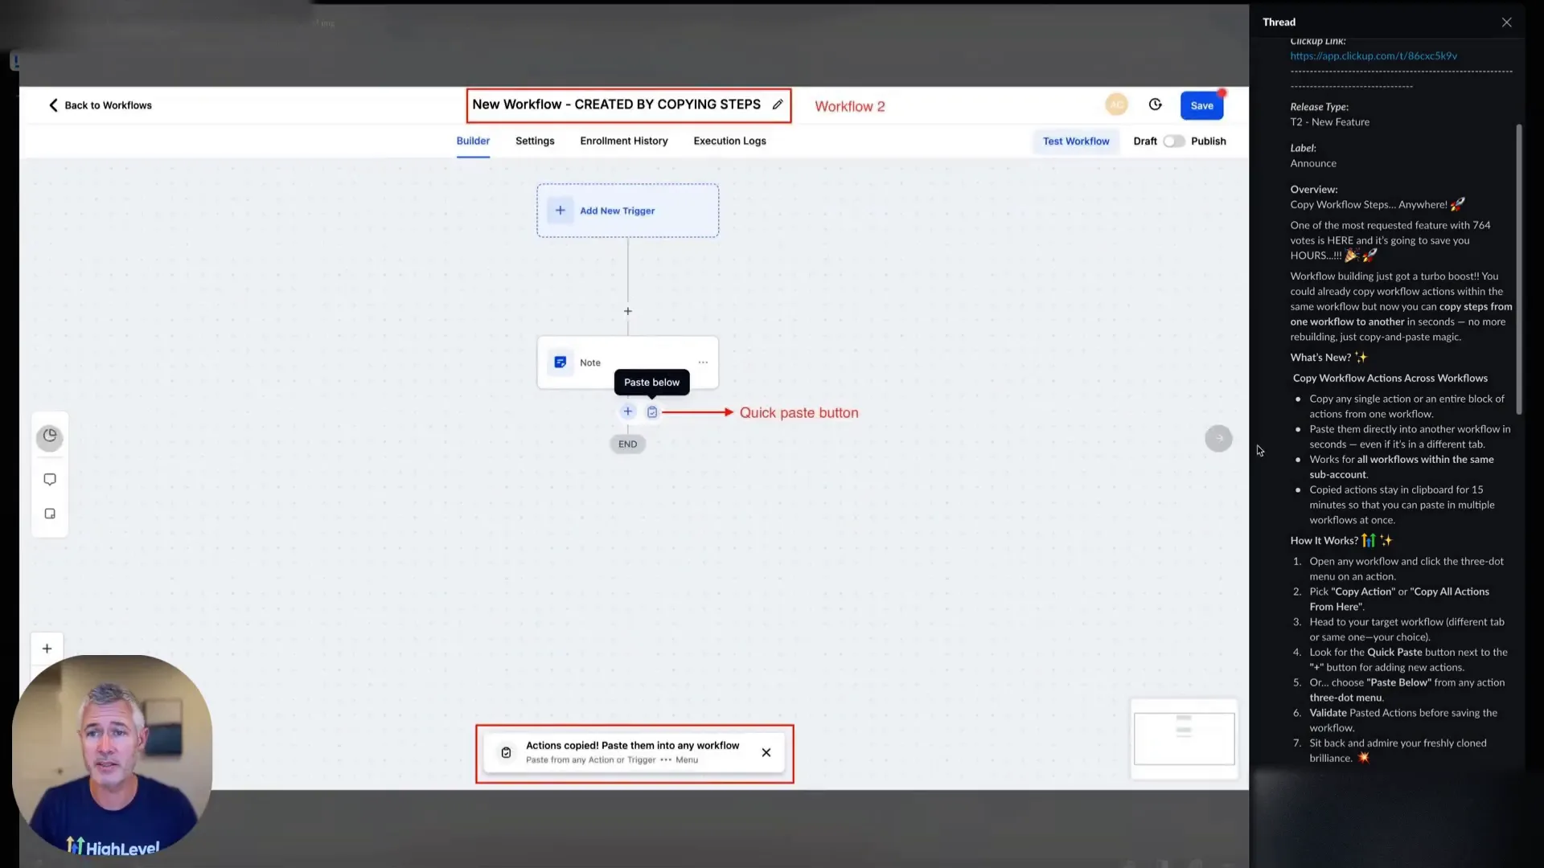Click the plus icon above the webcam overlay
Viewport: 1544px width, 868px height.
click(47, 648)
